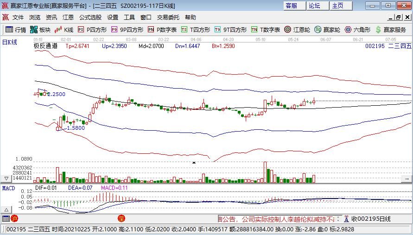This screenshot has width=413, height=235.
Task: Click the 02-22 date on time axis
Action: (99, 39)
